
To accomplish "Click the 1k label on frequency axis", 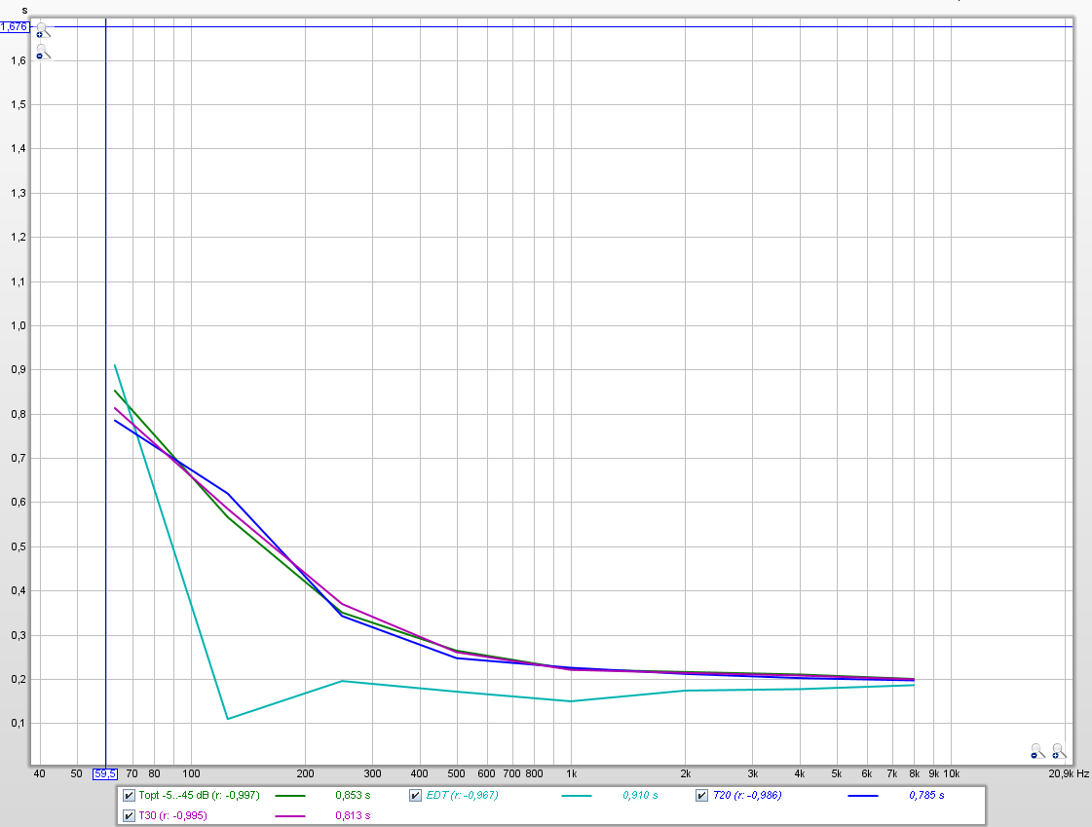I will click(x=572, y=774).
